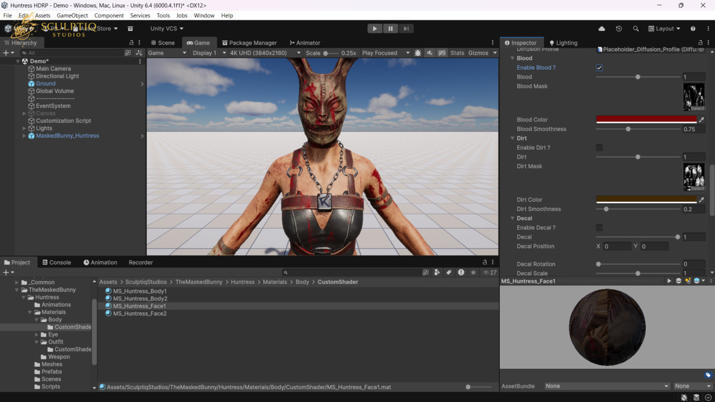Click the Dirt Color swatch
This screenshot has height=402, width=715.
[646, 200]
